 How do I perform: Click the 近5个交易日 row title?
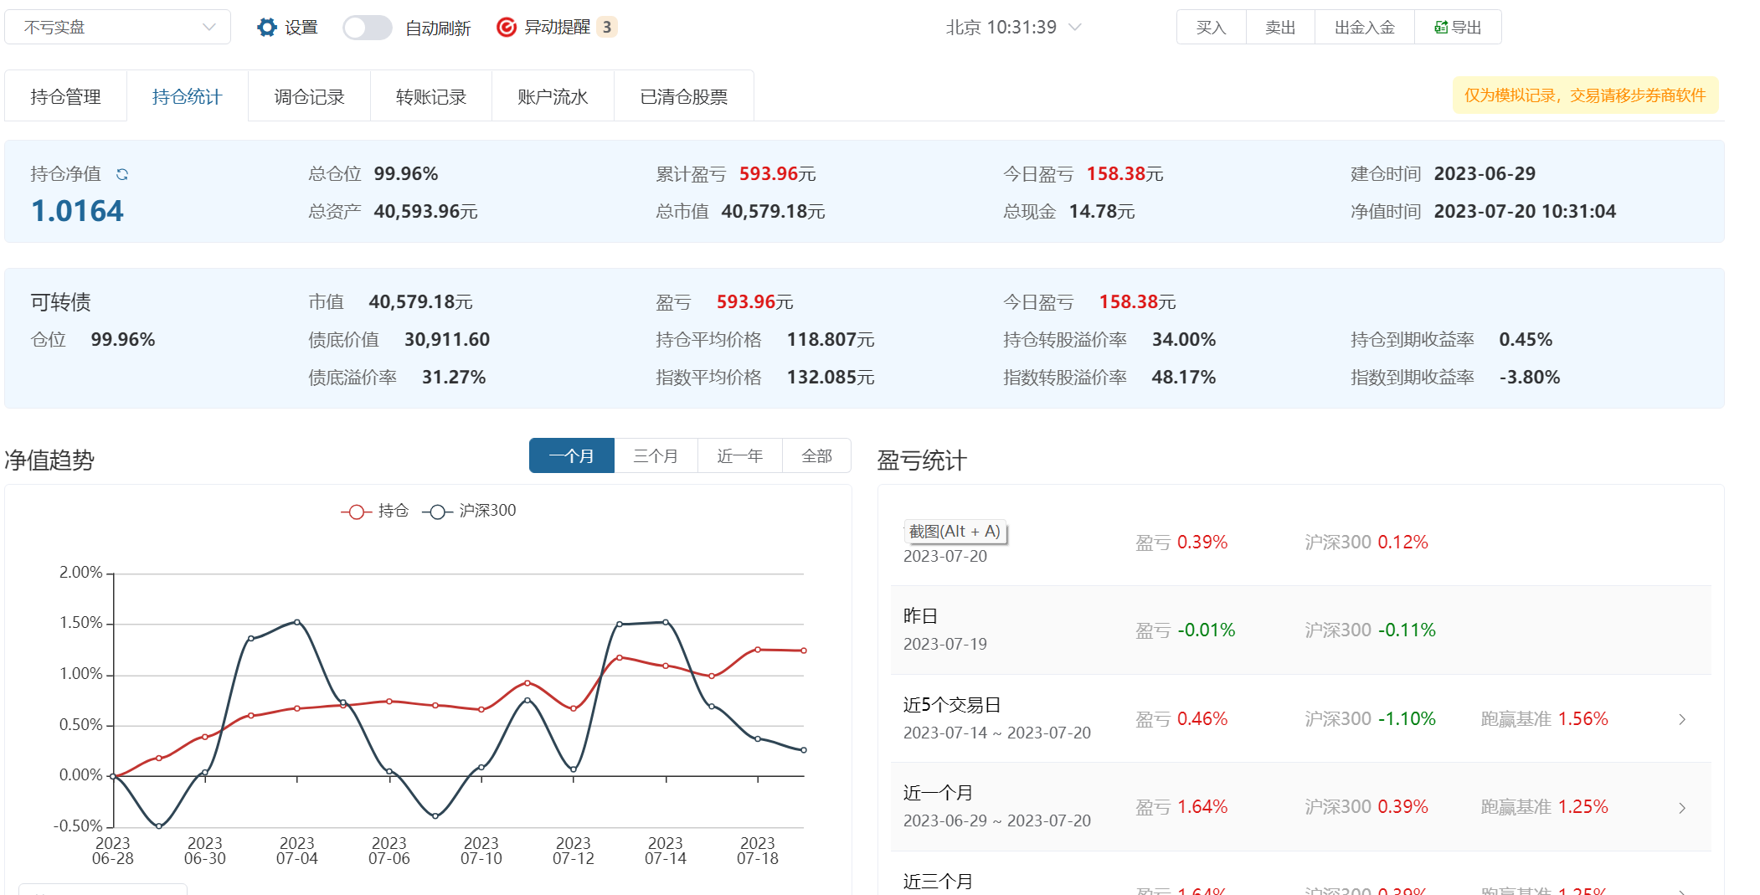[952, 705]
